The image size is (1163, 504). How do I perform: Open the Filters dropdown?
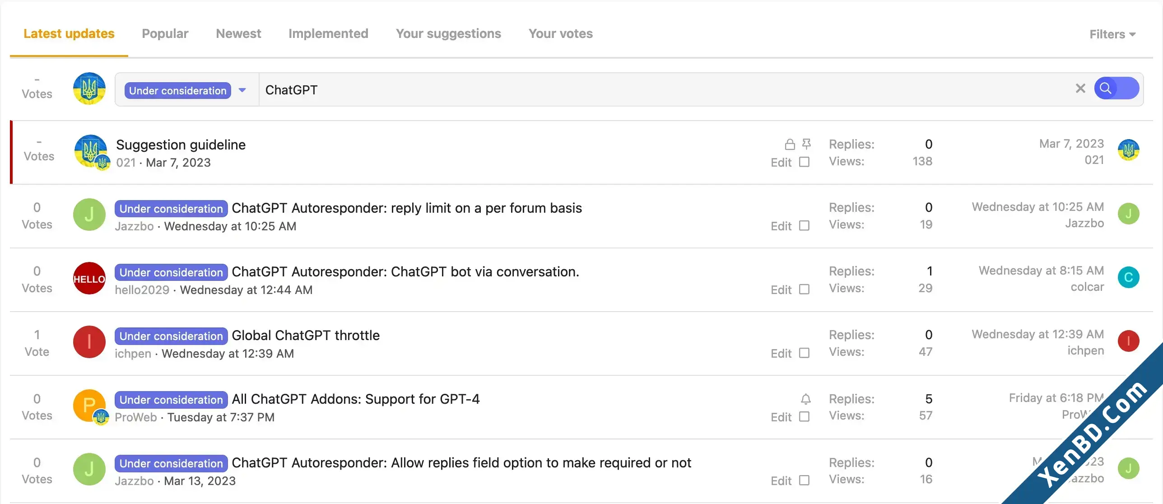(1112, 34)
